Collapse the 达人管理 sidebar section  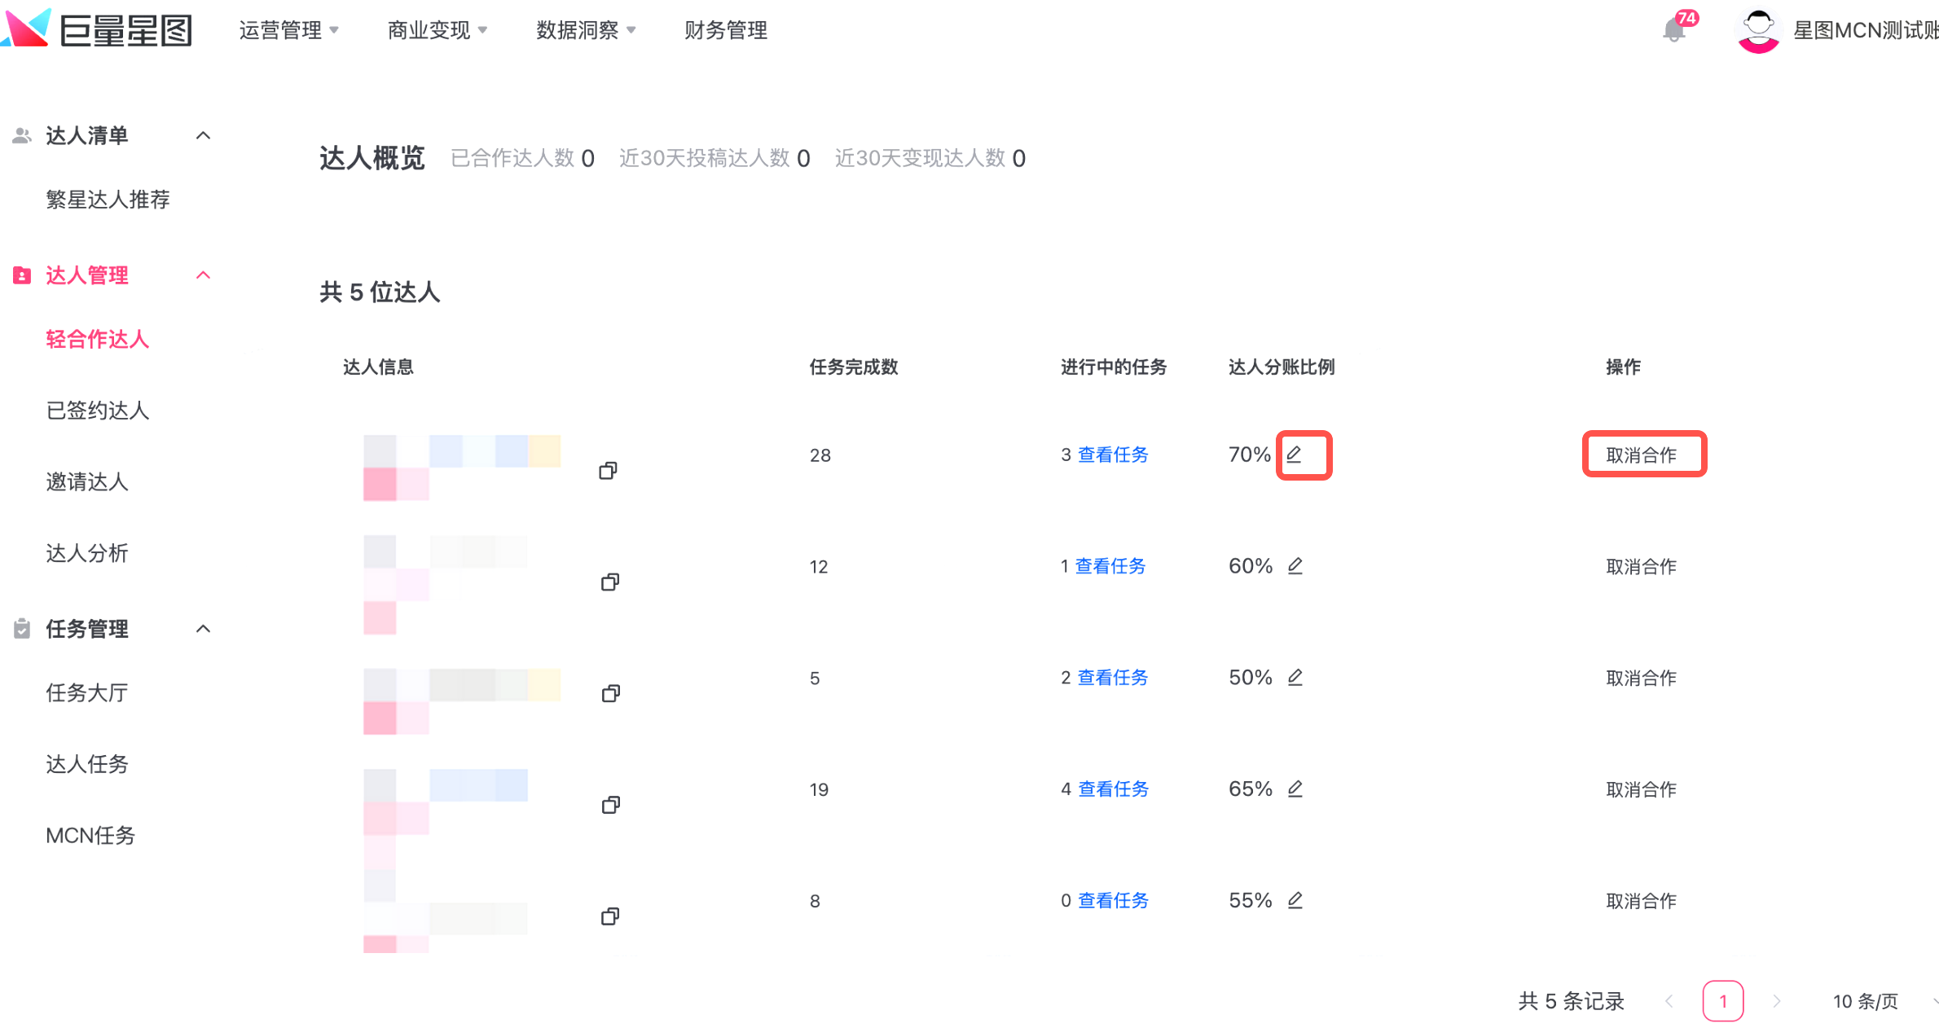pyautogui.click(x=204, y=275)
